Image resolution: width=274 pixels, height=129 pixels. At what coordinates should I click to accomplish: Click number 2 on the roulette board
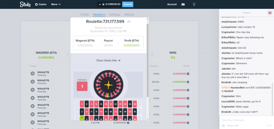(x=82, y=112)
